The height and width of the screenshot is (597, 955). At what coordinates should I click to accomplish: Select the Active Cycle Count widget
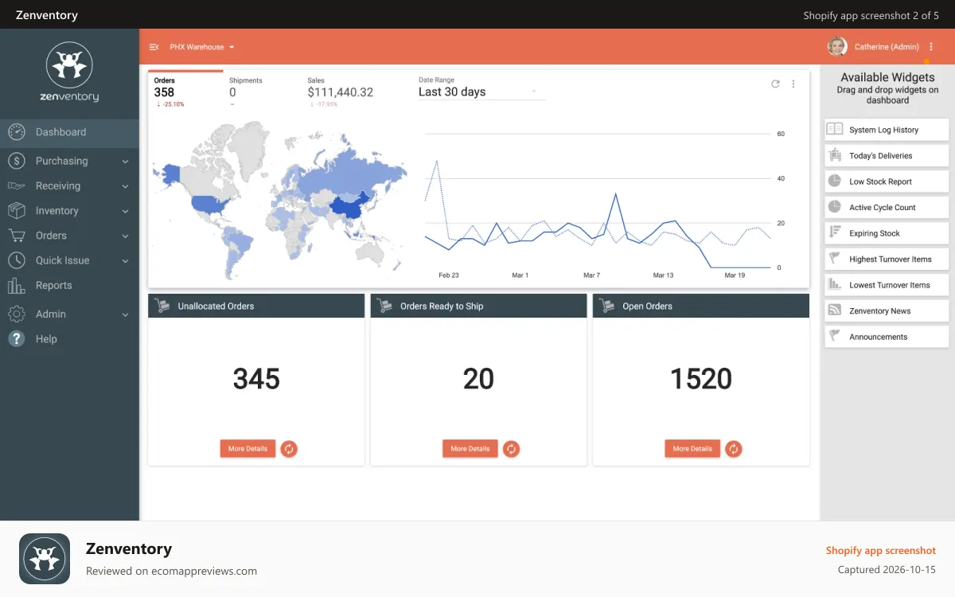(887, 207)
